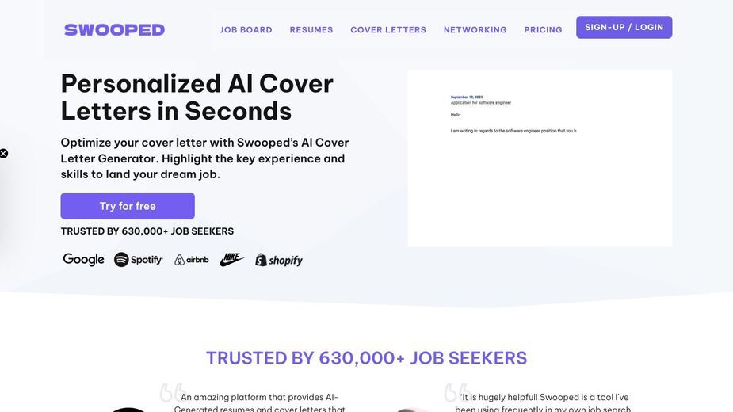Image resolution: width=733 pixels, height=412 pixels.
Task: Click the Try for free button
Action: pyautogui.click(x=128, y=206)
